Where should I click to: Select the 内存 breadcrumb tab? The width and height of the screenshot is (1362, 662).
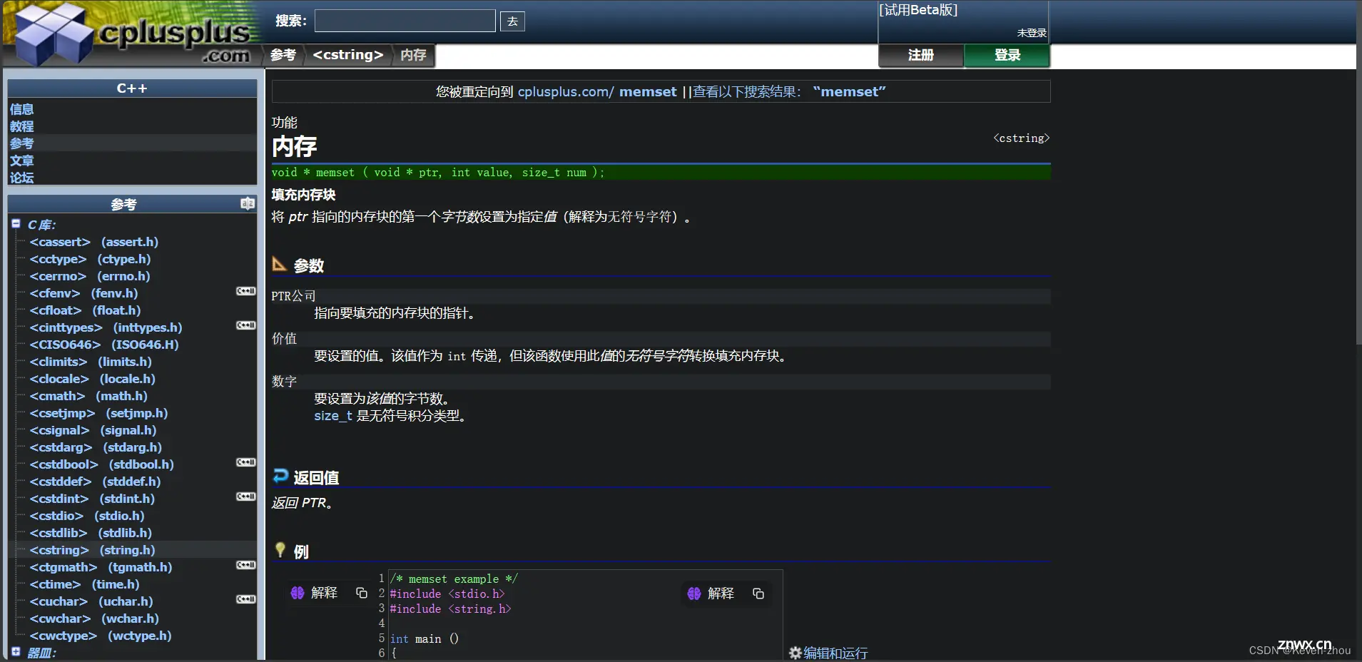[413, 55]
